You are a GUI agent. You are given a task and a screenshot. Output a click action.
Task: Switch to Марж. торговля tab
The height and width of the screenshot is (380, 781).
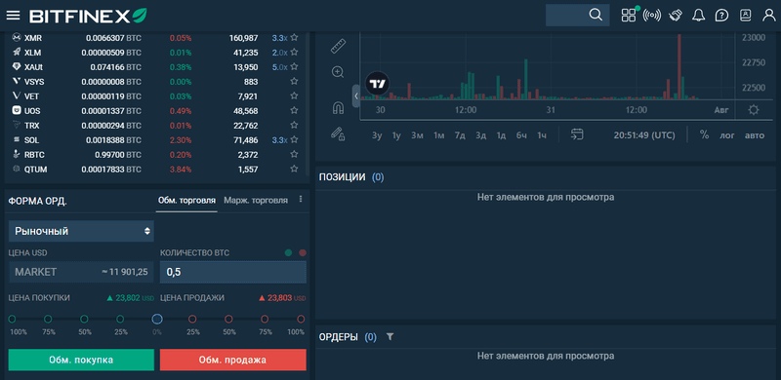(x=256, y=201)
